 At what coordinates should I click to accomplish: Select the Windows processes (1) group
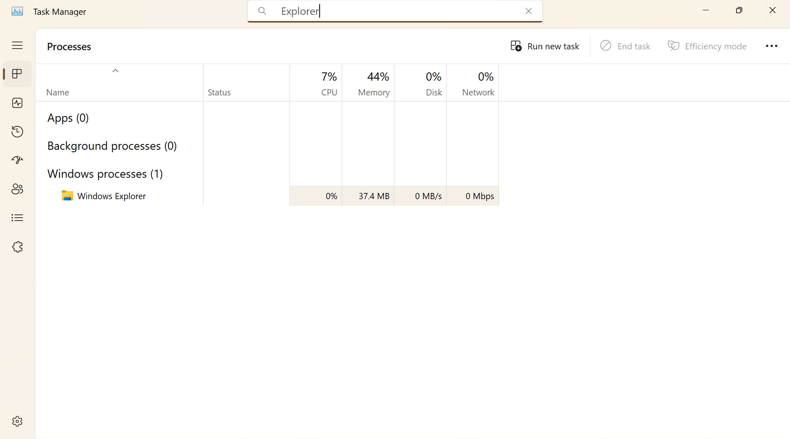click(105, 174)
